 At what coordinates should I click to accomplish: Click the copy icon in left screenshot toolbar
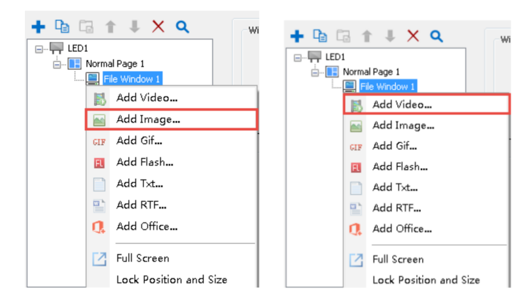tap(62, 26)
